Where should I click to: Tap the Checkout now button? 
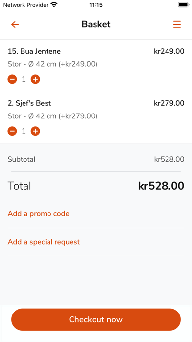96,319
